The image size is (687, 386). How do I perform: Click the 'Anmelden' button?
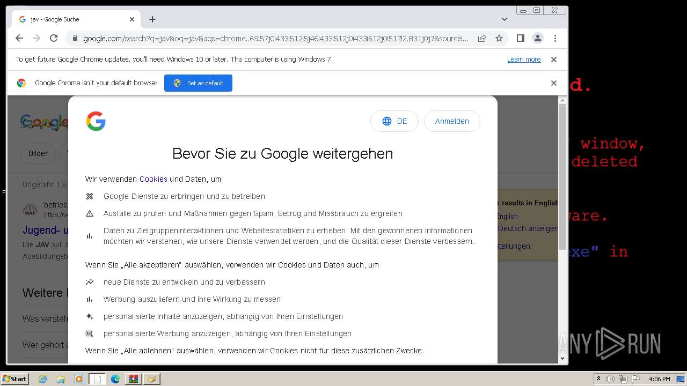(452, 121)
